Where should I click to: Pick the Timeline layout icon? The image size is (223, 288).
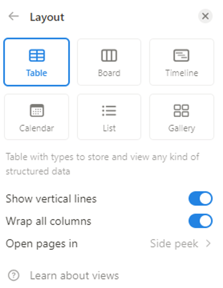[181, 55]
